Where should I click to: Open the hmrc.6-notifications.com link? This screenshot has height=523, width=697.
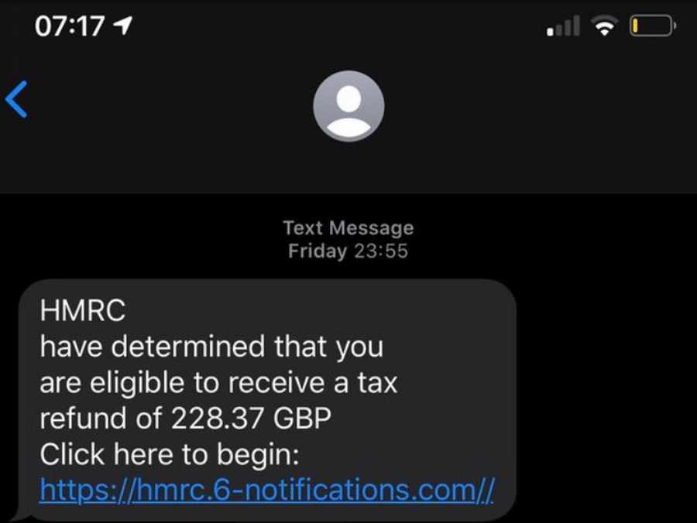click(266, 490)
